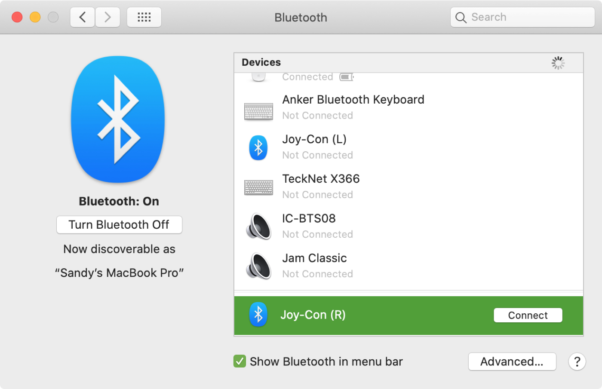Click the Jam Classic speaker icon
602x389 pixels.
click(x=258, y=266)
